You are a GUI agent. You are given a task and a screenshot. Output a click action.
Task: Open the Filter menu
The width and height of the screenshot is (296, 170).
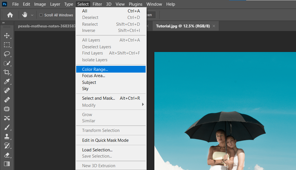point(97,4)
